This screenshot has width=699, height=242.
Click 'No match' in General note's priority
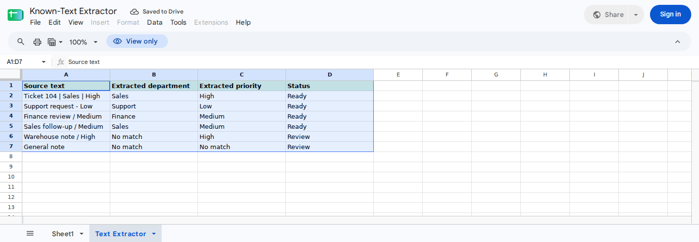pos(242,147)
